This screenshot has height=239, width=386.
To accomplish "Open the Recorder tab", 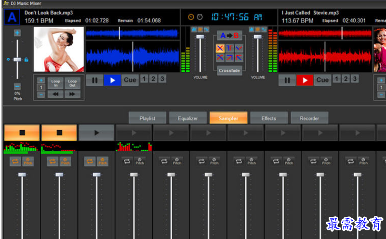I will (309, 118).
